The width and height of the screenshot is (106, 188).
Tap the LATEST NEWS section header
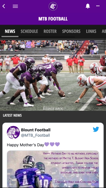pos(12,116)
